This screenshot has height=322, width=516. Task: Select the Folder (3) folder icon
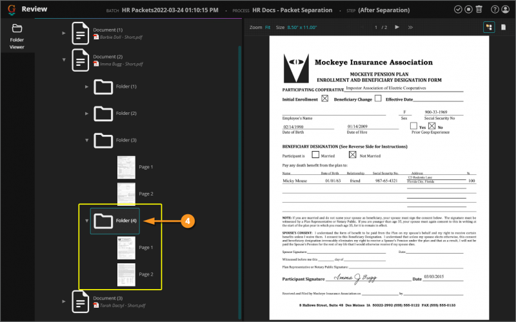(x=103, y=141)
